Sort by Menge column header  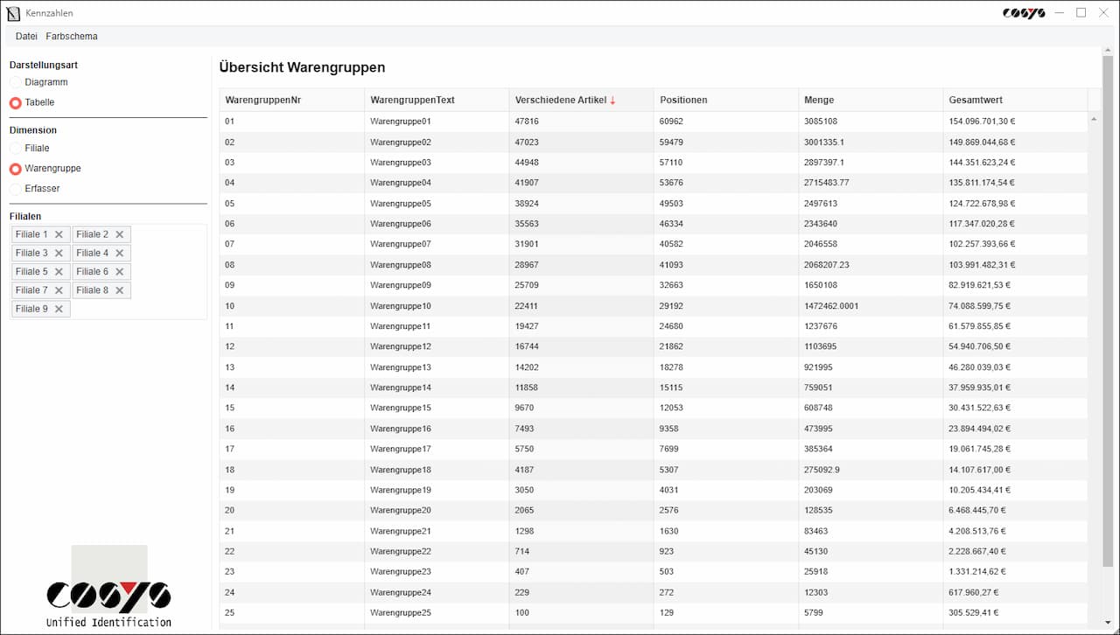point(871,100)
